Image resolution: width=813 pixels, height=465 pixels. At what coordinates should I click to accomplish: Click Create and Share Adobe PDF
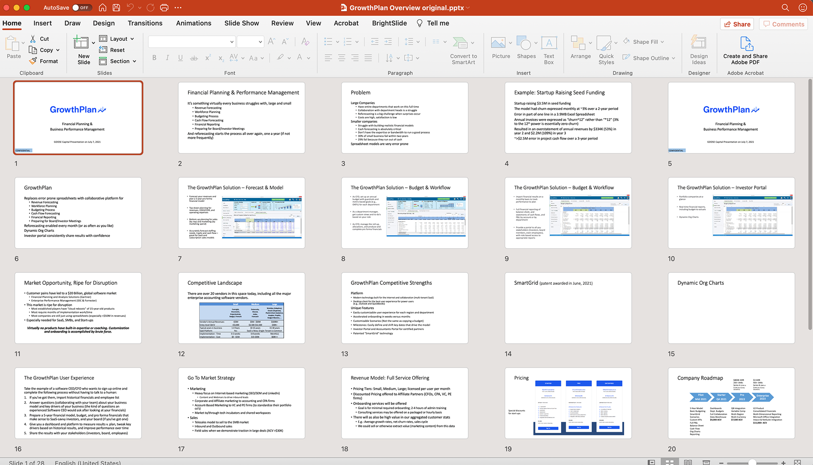click(x=745, y=50)
